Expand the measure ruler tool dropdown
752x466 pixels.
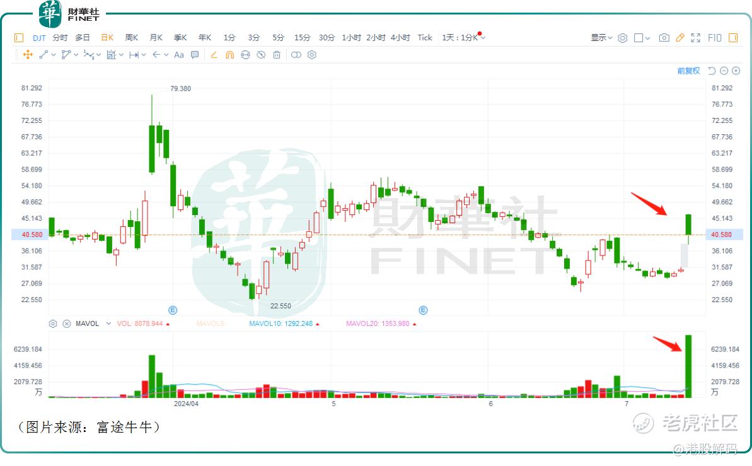click(143, 55)
